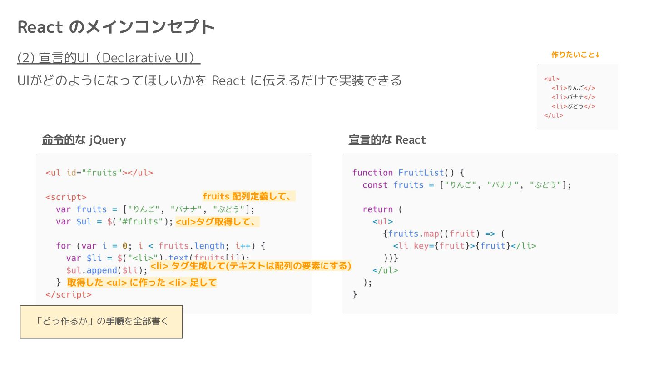Click the heading '命令的な jQuery'
This screenshot has height=368, width=654.
tap(84, 140)
